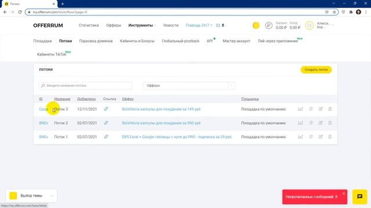371x208 pixels.
Task: Open statistics chart icon for Поток 1
Action: point(300,137)
